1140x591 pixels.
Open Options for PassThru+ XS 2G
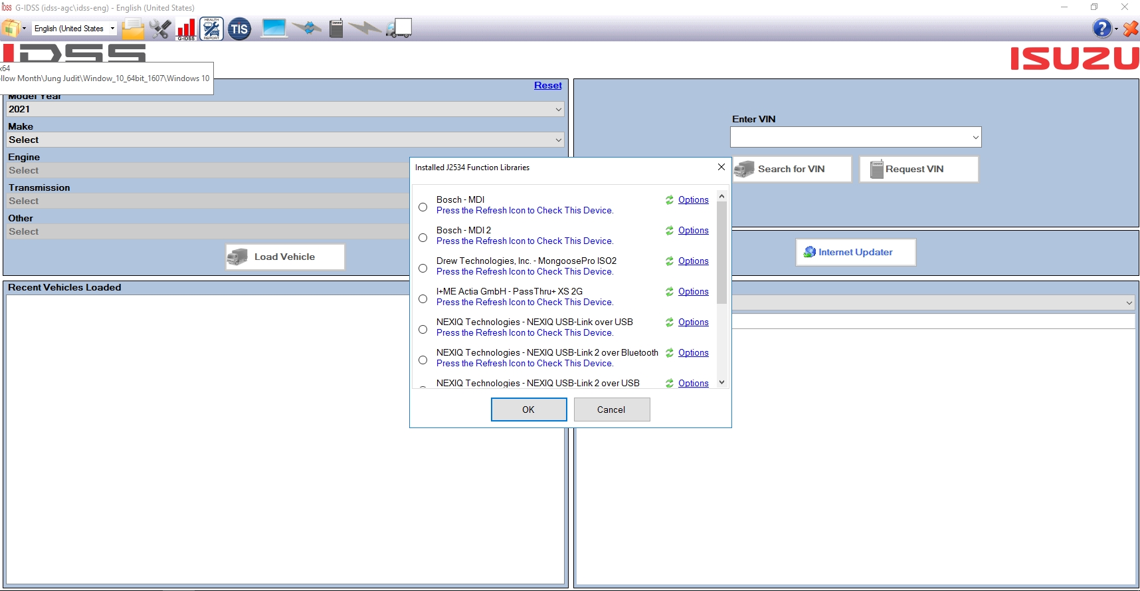(694, 292)
